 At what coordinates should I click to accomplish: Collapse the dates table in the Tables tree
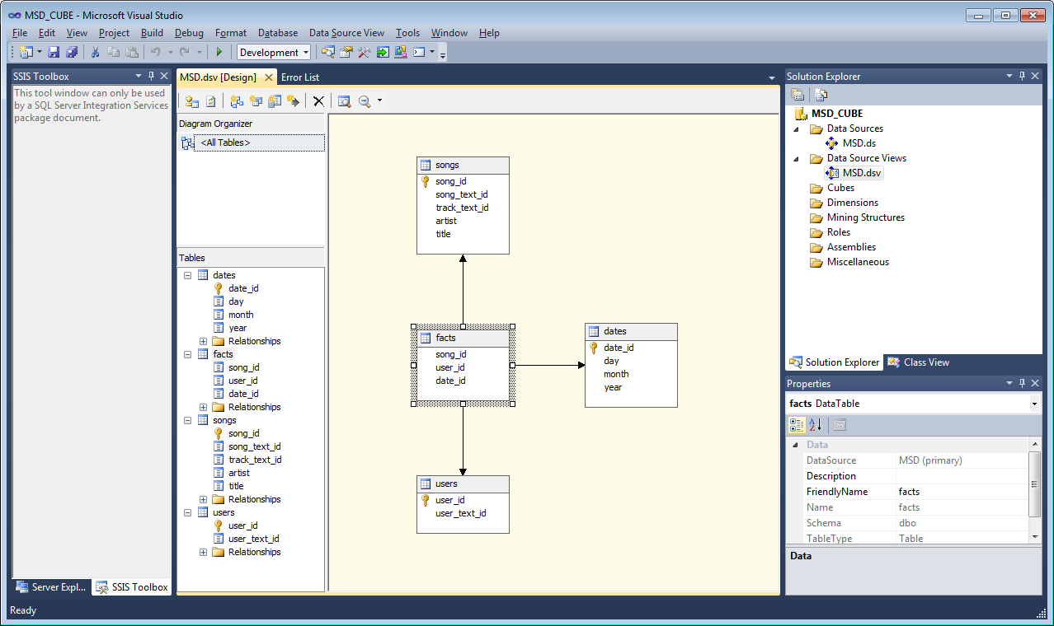(x=188, y=275)
